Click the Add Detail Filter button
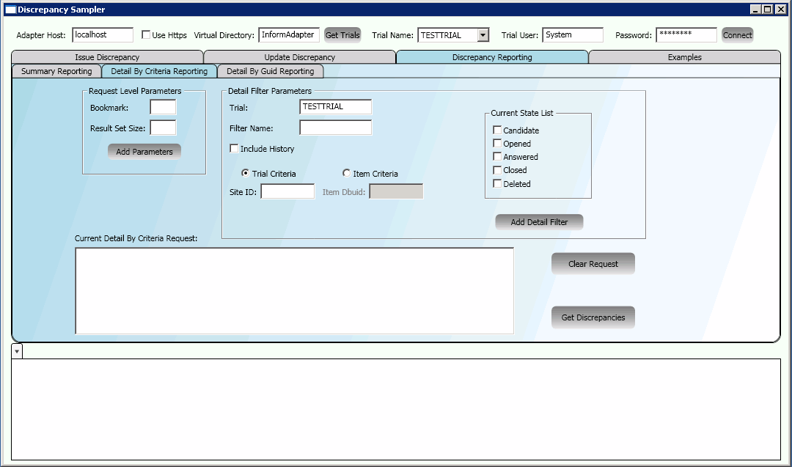Viewport: 792px width, 467px height. pos(539,222)
